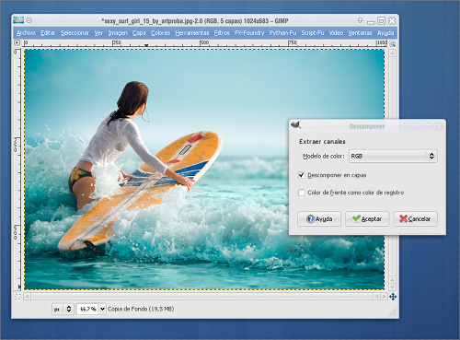The height and width of the screenshot is (340, 460).
Task: Open the Script-Fu menu
Action: (x=313, y=33)
